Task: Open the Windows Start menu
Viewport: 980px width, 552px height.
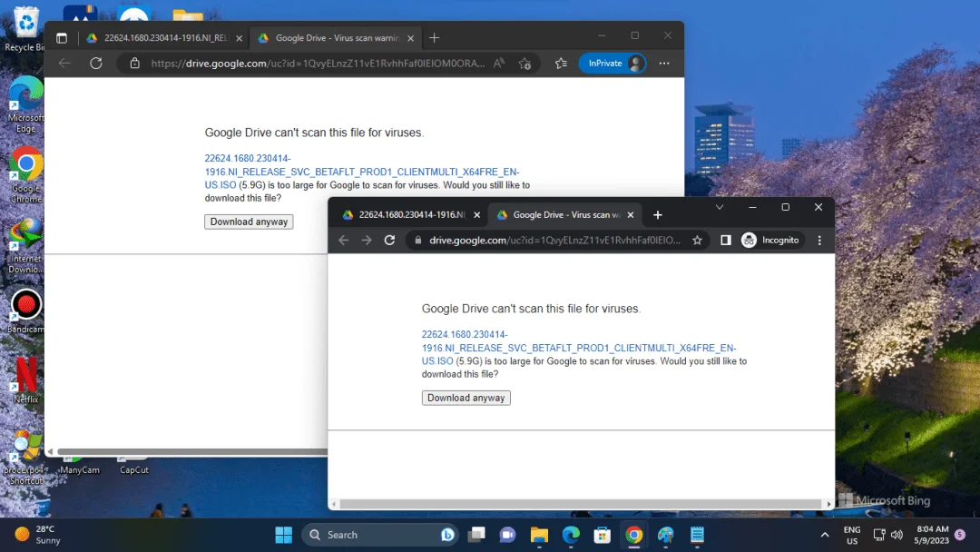Action: click(284, 535)
